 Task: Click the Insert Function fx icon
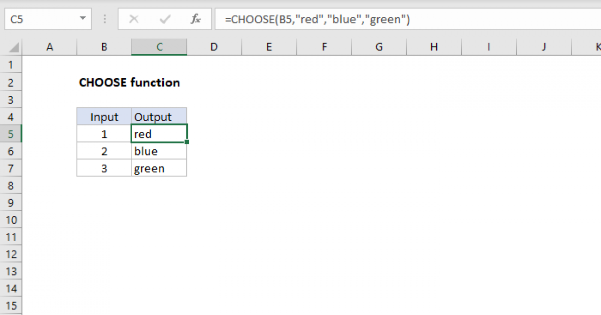195,19
